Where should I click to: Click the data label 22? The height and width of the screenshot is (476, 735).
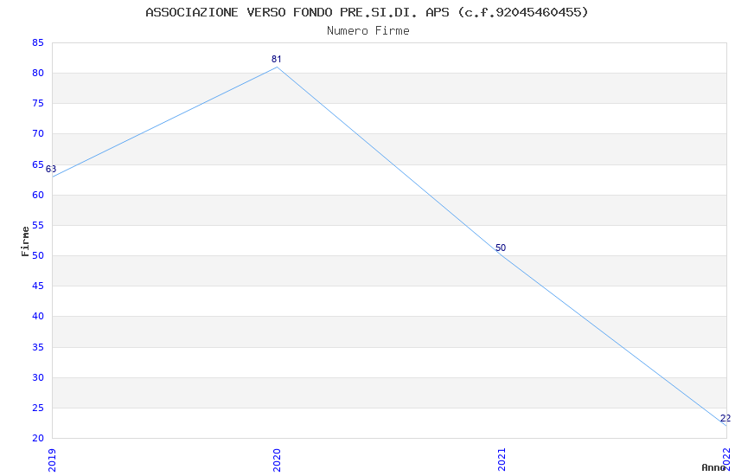coord(725,418)
